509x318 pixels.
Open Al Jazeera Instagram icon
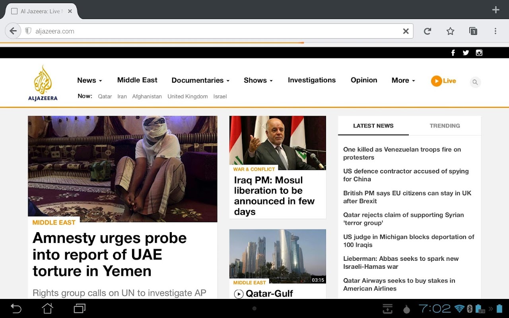[x=479, y=53]
